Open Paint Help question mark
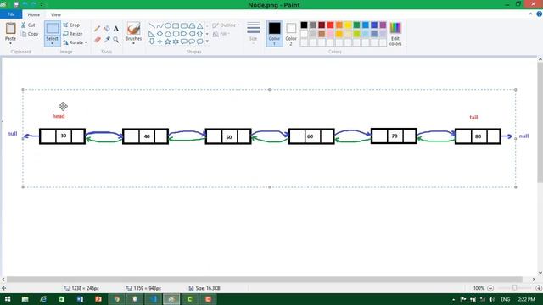This screenshot has height=305, width=543. pyautogui.click(x=540, y=14)
